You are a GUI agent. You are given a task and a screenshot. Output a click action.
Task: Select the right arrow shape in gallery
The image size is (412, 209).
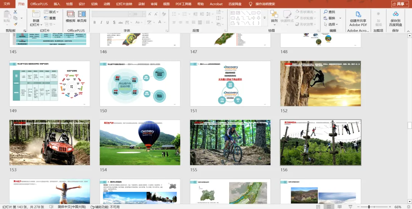click(x=253, y=18)
